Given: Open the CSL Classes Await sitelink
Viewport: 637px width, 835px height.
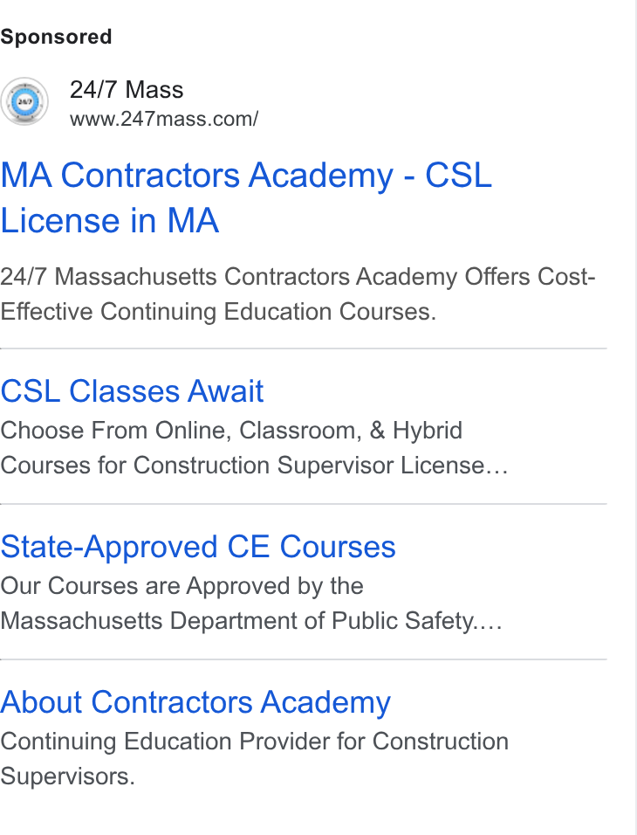Looking at the screenshot, I should 132,391.
